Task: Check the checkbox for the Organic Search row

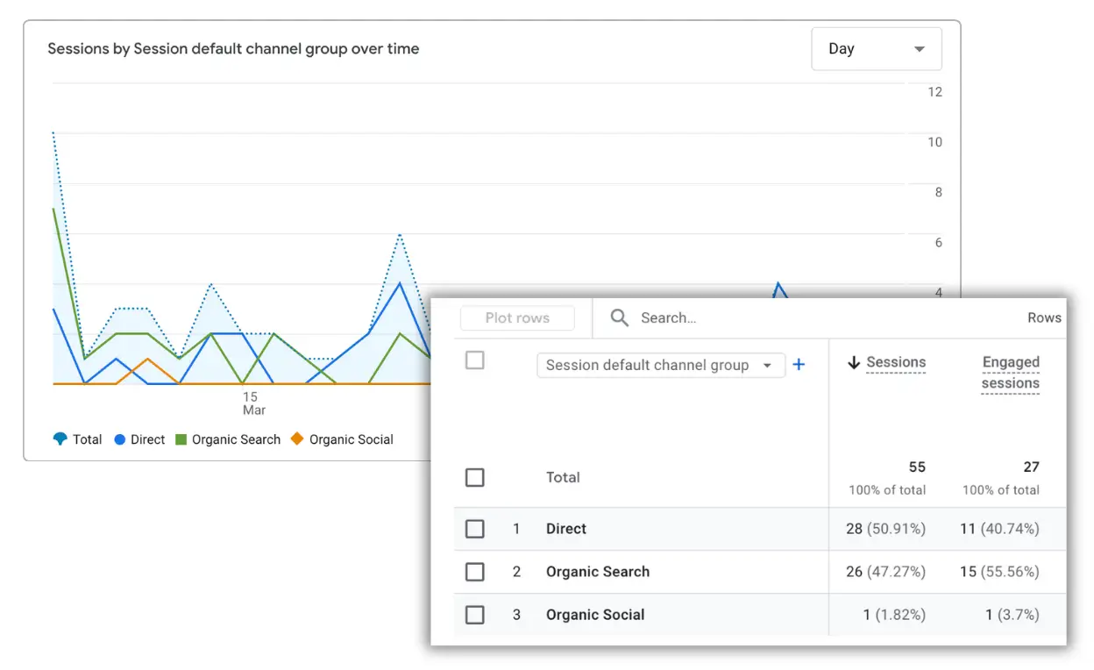Action: click(x=474, y=572)
